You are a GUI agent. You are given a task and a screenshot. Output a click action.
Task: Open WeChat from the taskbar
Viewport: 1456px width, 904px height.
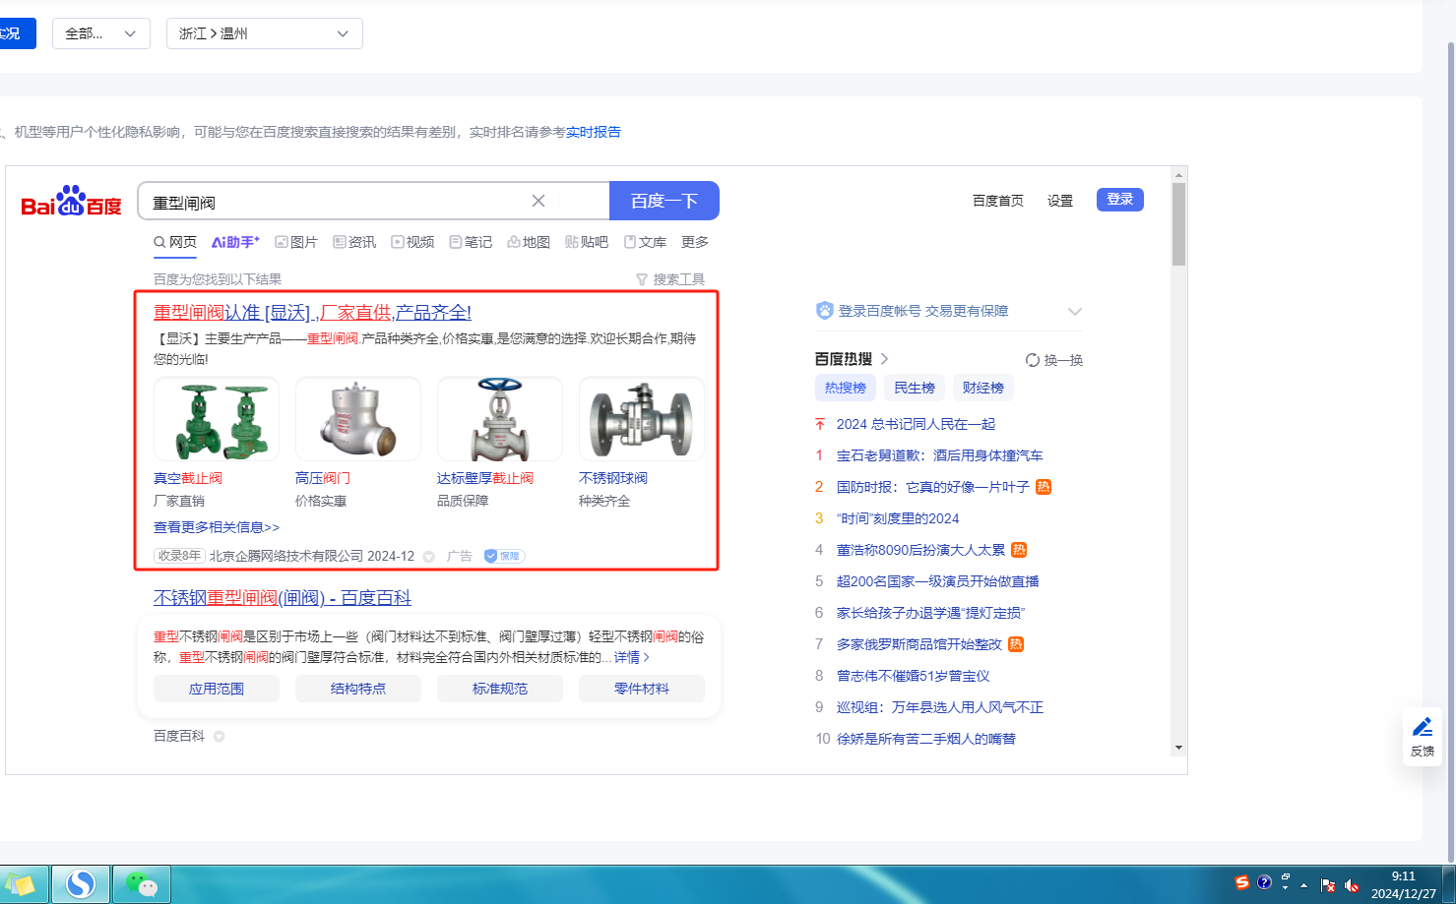click(x=142, y=884)
